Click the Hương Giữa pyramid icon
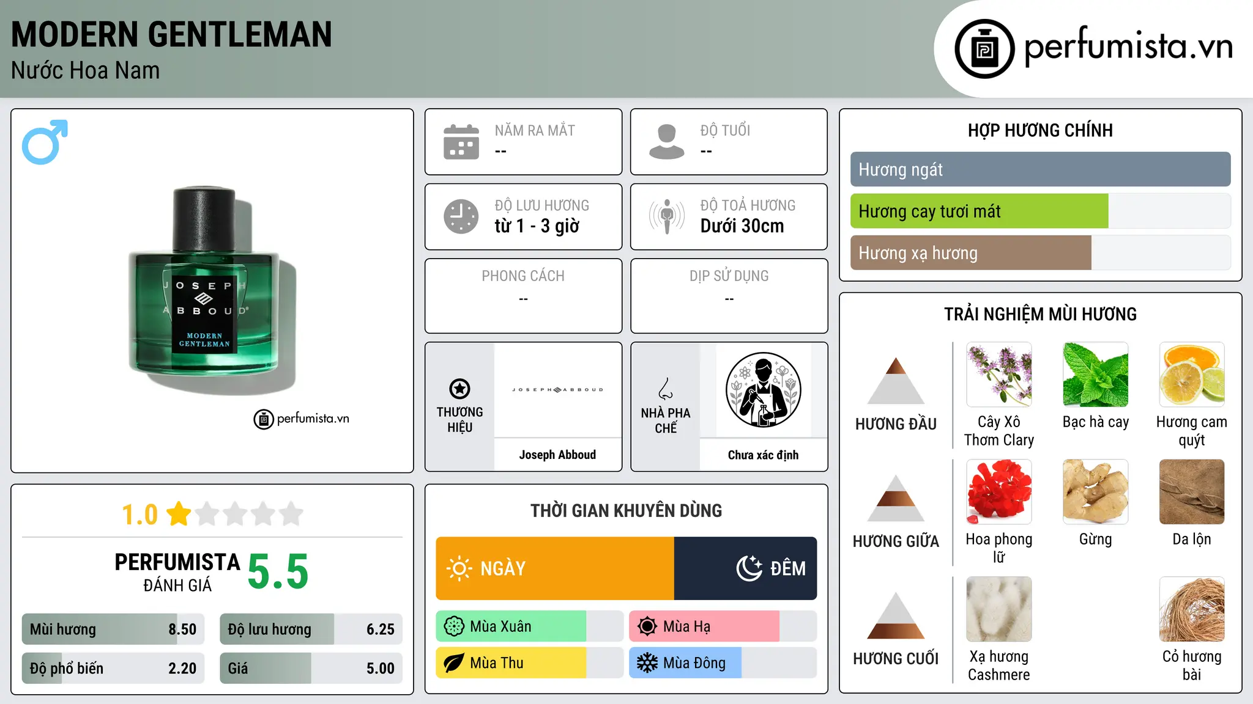Screen dimensions: 1253x704 pyautogui.click(x=896, y=498)
